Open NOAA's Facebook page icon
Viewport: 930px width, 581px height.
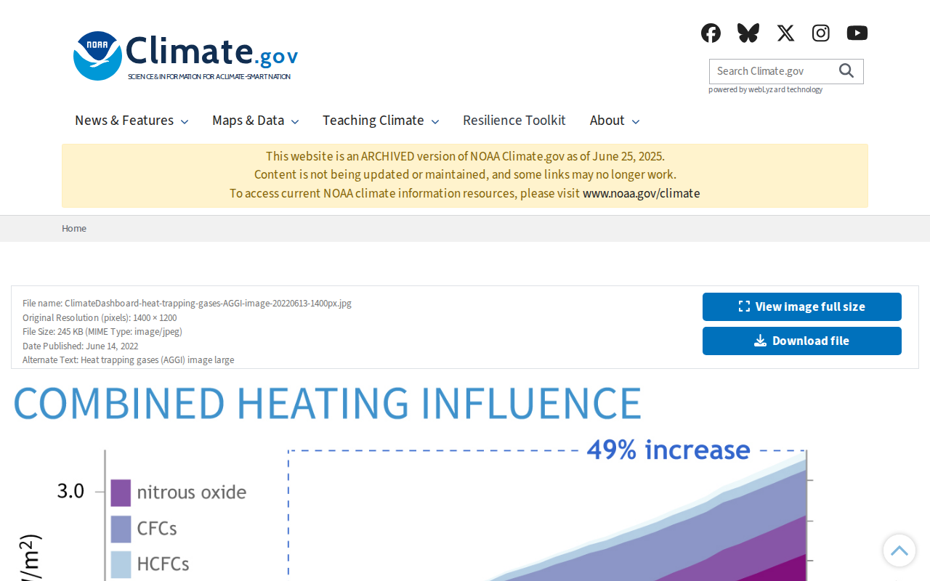[x=711, y=33]
